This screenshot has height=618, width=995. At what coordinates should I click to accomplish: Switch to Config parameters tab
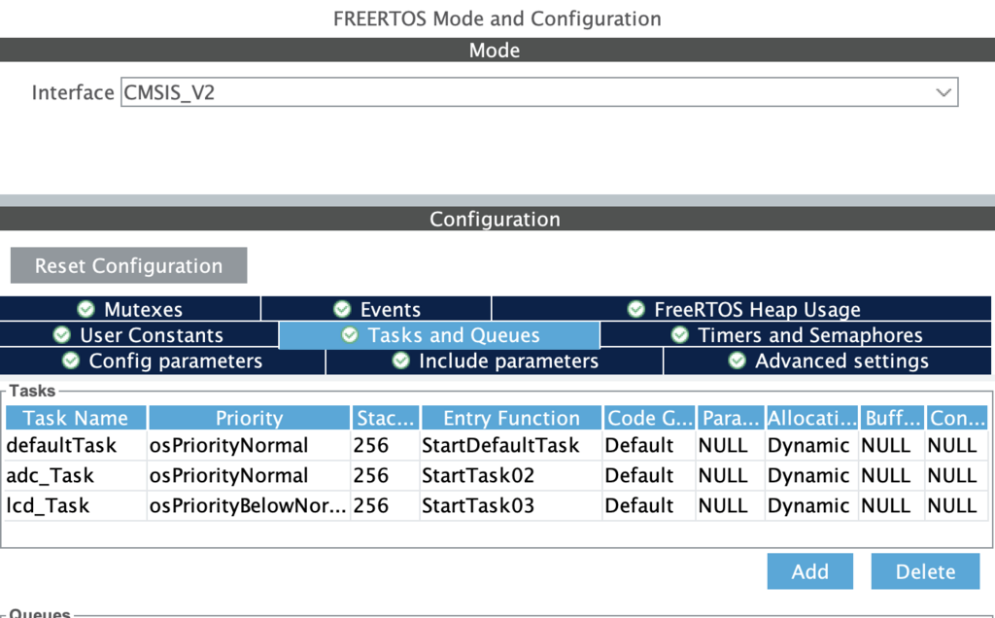pyautogui.click(x=162, y=361)
